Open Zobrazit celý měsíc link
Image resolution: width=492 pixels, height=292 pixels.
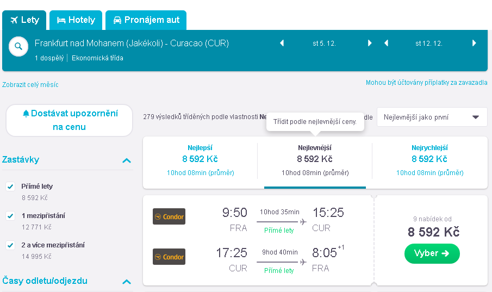tap(30, 84)
